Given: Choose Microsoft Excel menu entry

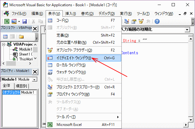Looking at the screenshot, I should point(84,125).
